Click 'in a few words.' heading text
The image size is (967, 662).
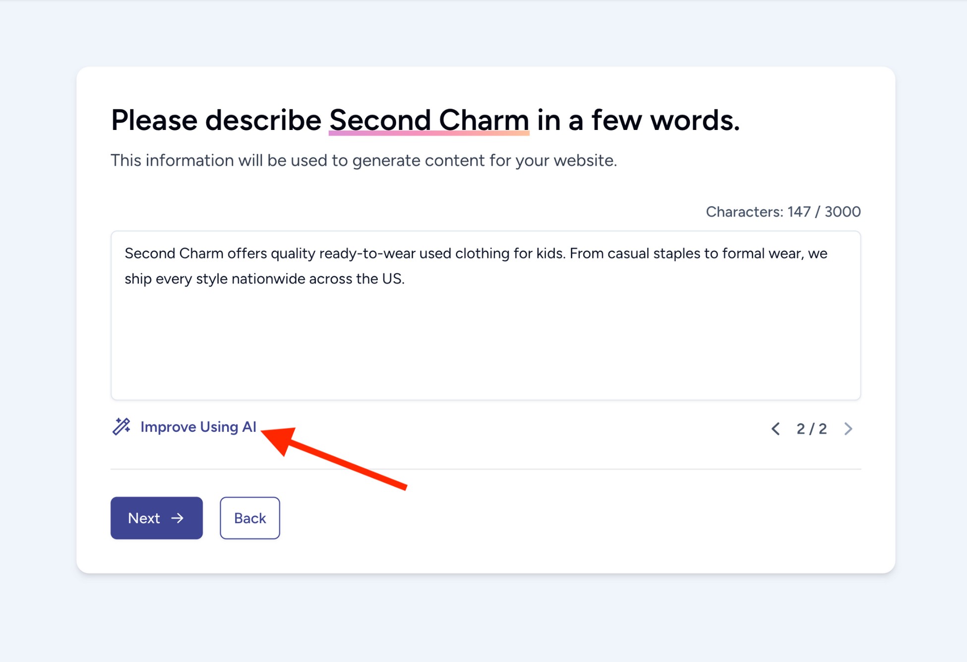pyautogui.click(x=638, y=120)
